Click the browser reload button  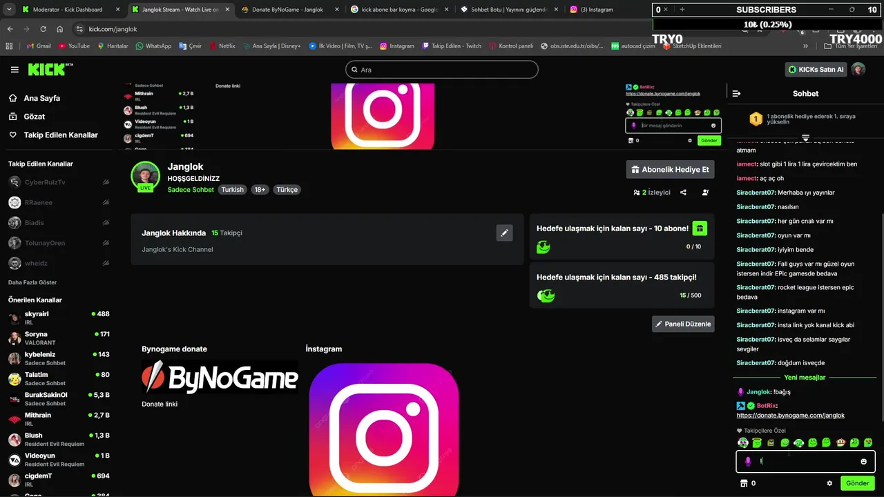click(x=43, y=29)
